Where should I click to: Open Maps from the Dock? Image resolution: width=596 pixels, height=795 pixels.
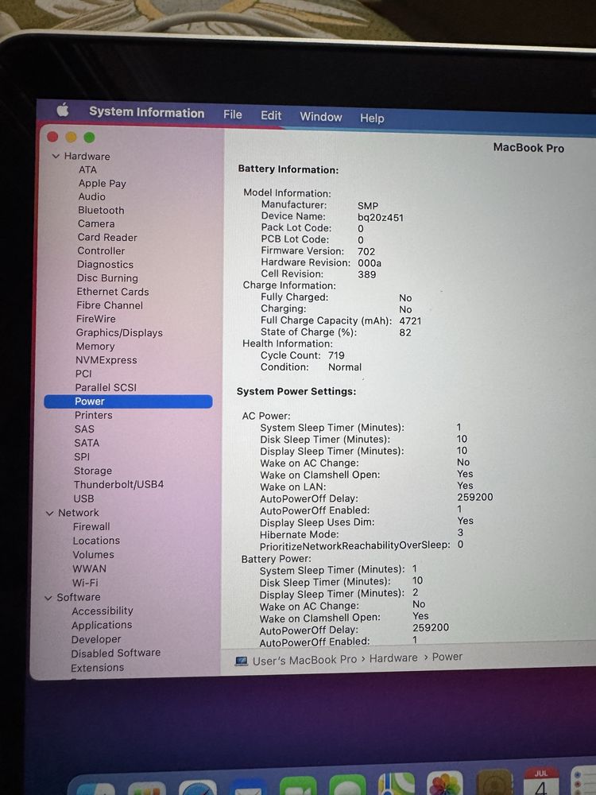tap(397, 784)
